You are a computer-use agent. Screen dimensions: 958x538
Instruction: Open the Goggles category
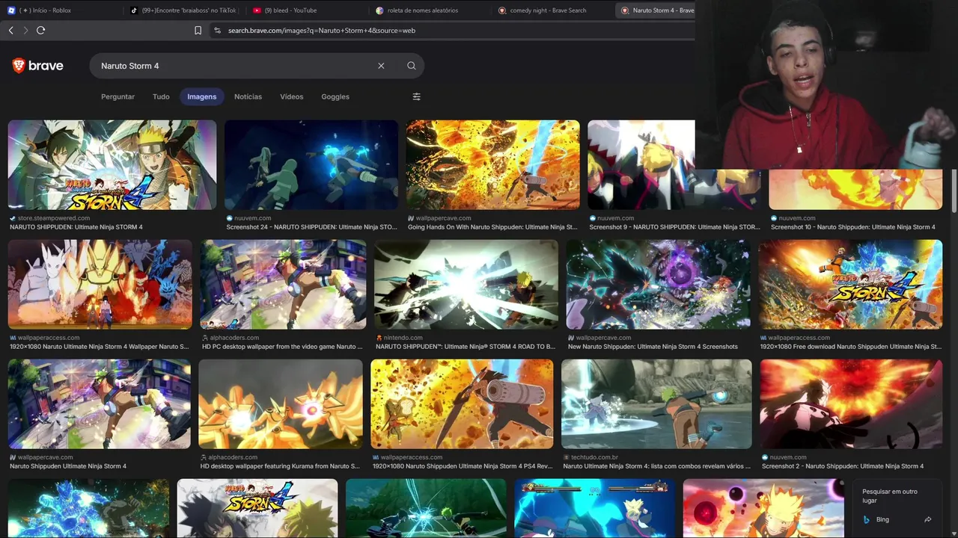[x=335, y=96]
